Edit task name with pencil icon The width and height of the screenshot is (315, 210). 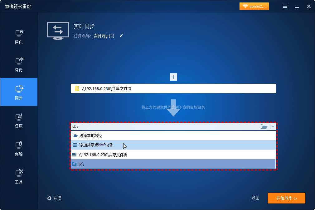point(121,36)
